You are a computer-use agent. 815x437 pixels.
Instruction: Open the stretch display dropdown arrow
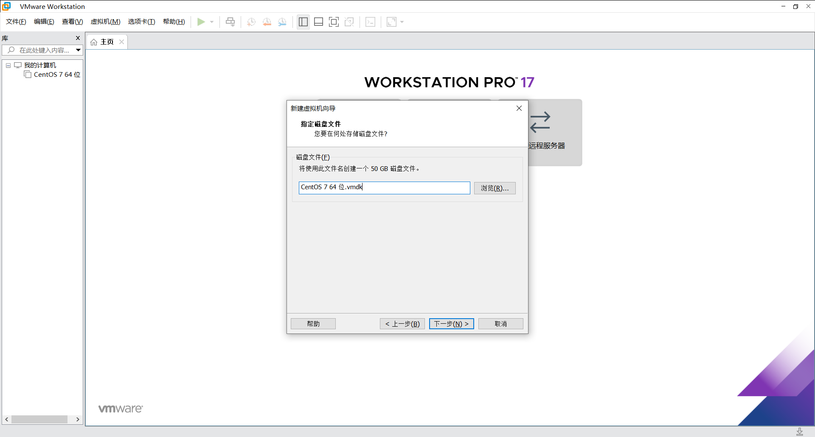tap(402, 22)
